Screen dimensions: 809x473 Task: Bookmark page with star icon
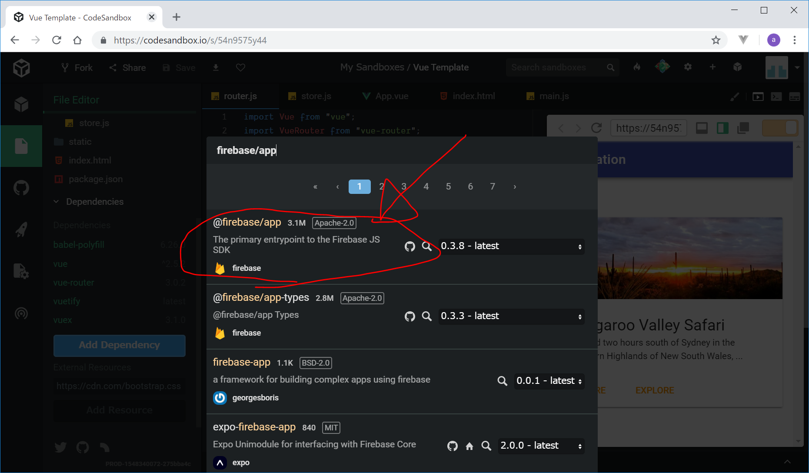716,40
